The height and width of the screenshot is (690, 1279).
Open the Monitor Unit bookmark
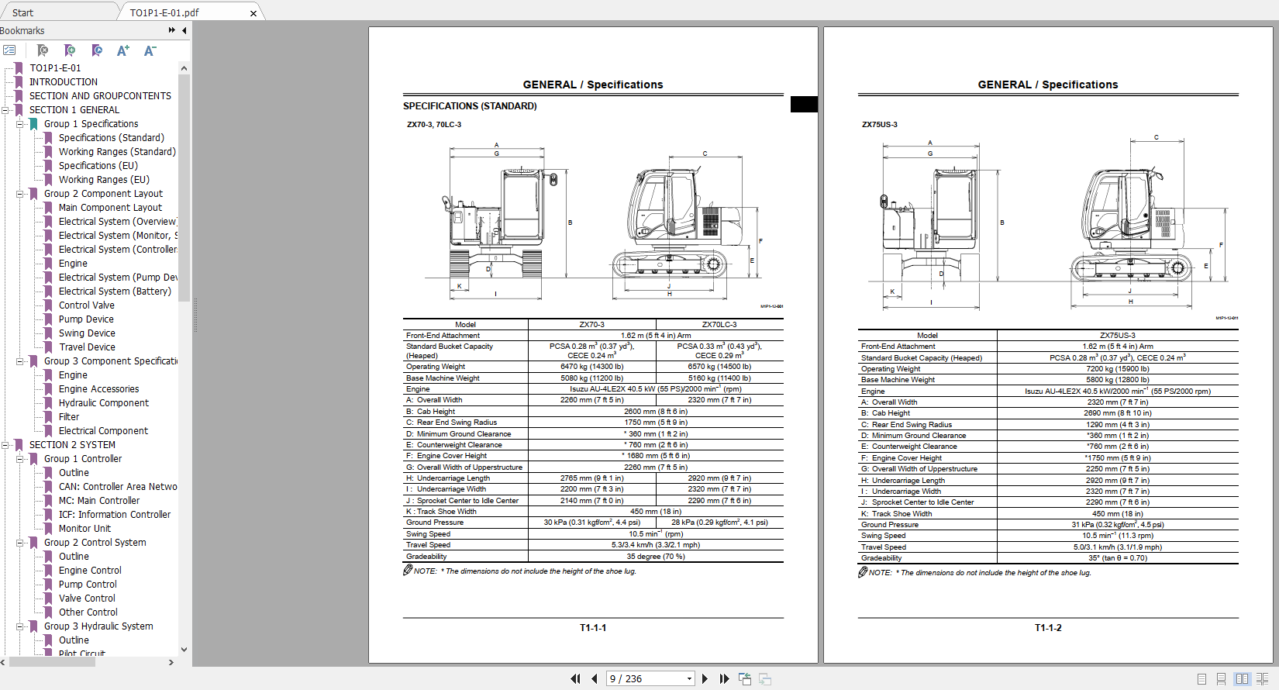click(x=84, y=529)
